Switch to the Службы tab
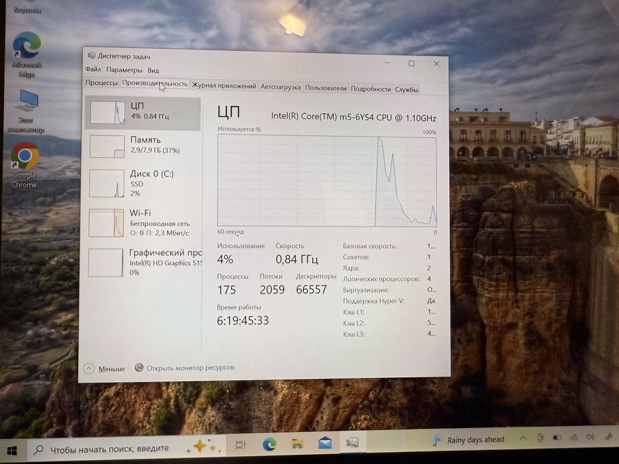This screenshot has height=464, width=619. pyautogui.click(x=406, y=89)
